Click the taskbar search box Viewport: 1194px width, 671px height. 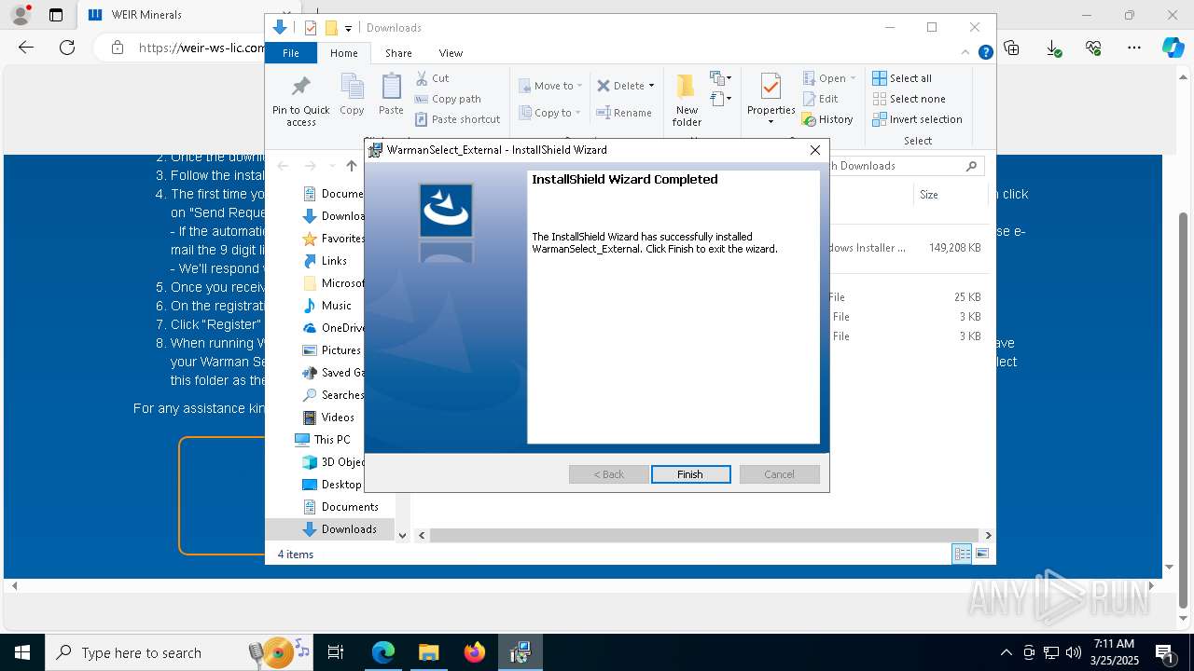181,652
